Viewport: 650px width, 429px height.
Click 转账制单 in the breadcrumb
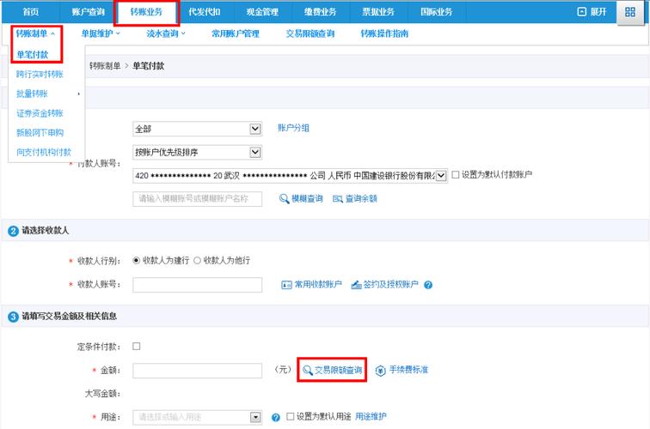point(105,66)
